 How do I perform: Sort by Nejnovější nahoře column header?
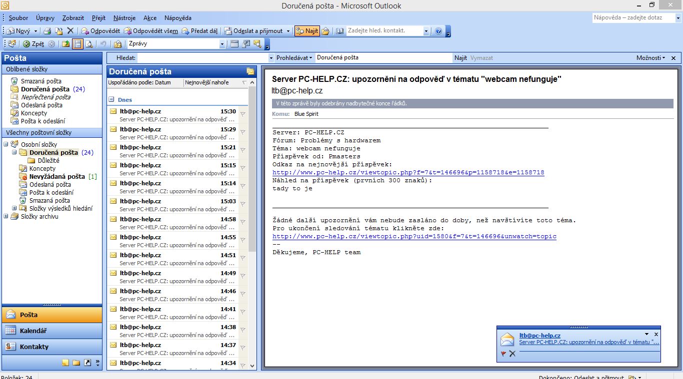tap(215, 82)
